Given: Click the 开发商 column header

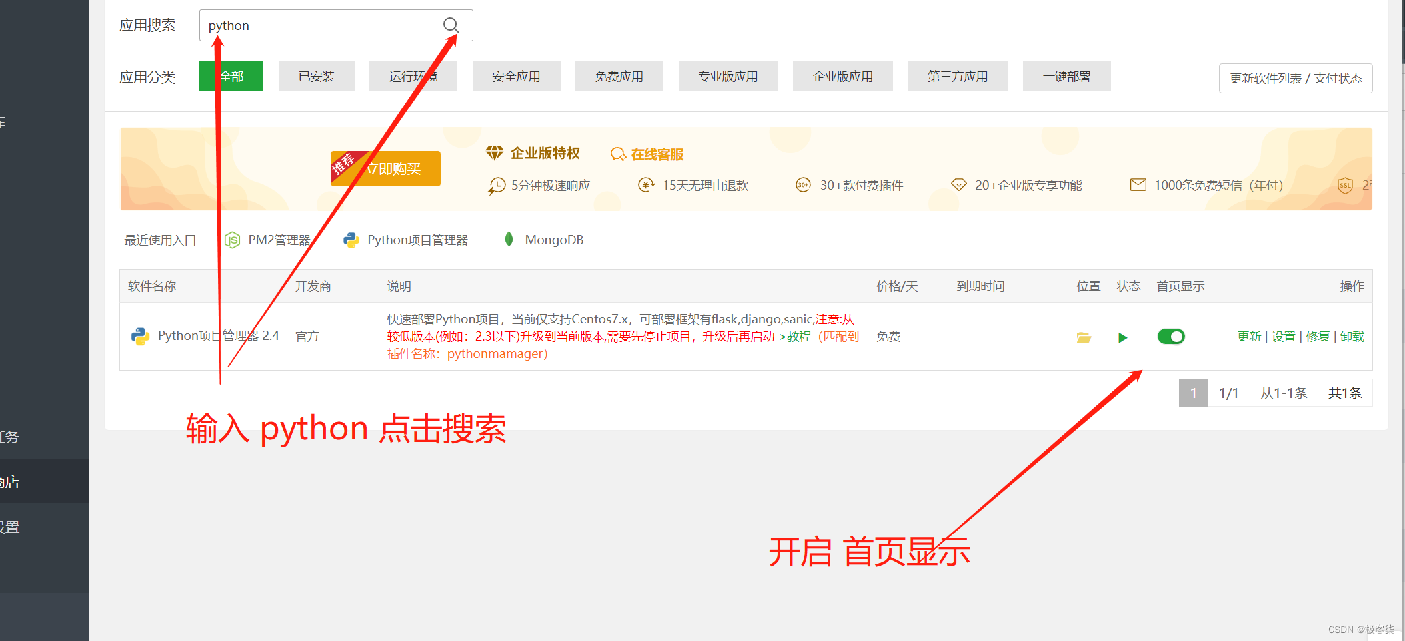Looking at the screenshot, I should click(313, 286).
